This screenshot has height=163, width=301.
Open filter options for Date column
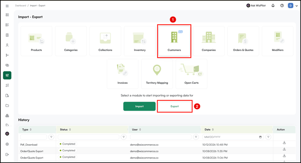[268, 137]
